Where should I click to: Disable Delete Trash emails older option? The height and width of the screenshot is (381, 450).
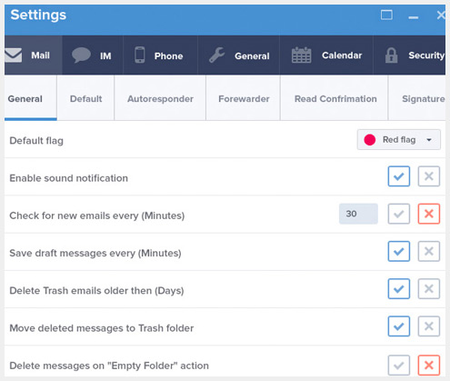click(429, 289)
